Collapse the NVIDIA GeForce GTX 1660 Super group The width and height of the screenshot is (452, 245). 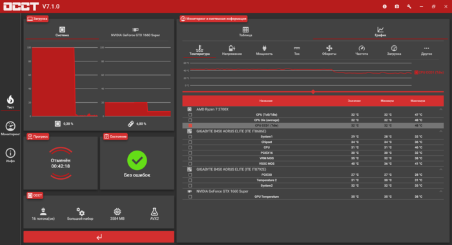[441, 191]
